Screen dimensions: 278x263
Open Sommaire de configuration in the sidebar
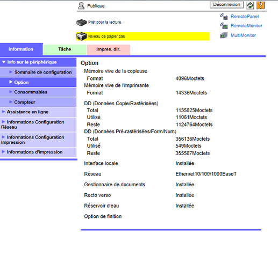(38, 72)
